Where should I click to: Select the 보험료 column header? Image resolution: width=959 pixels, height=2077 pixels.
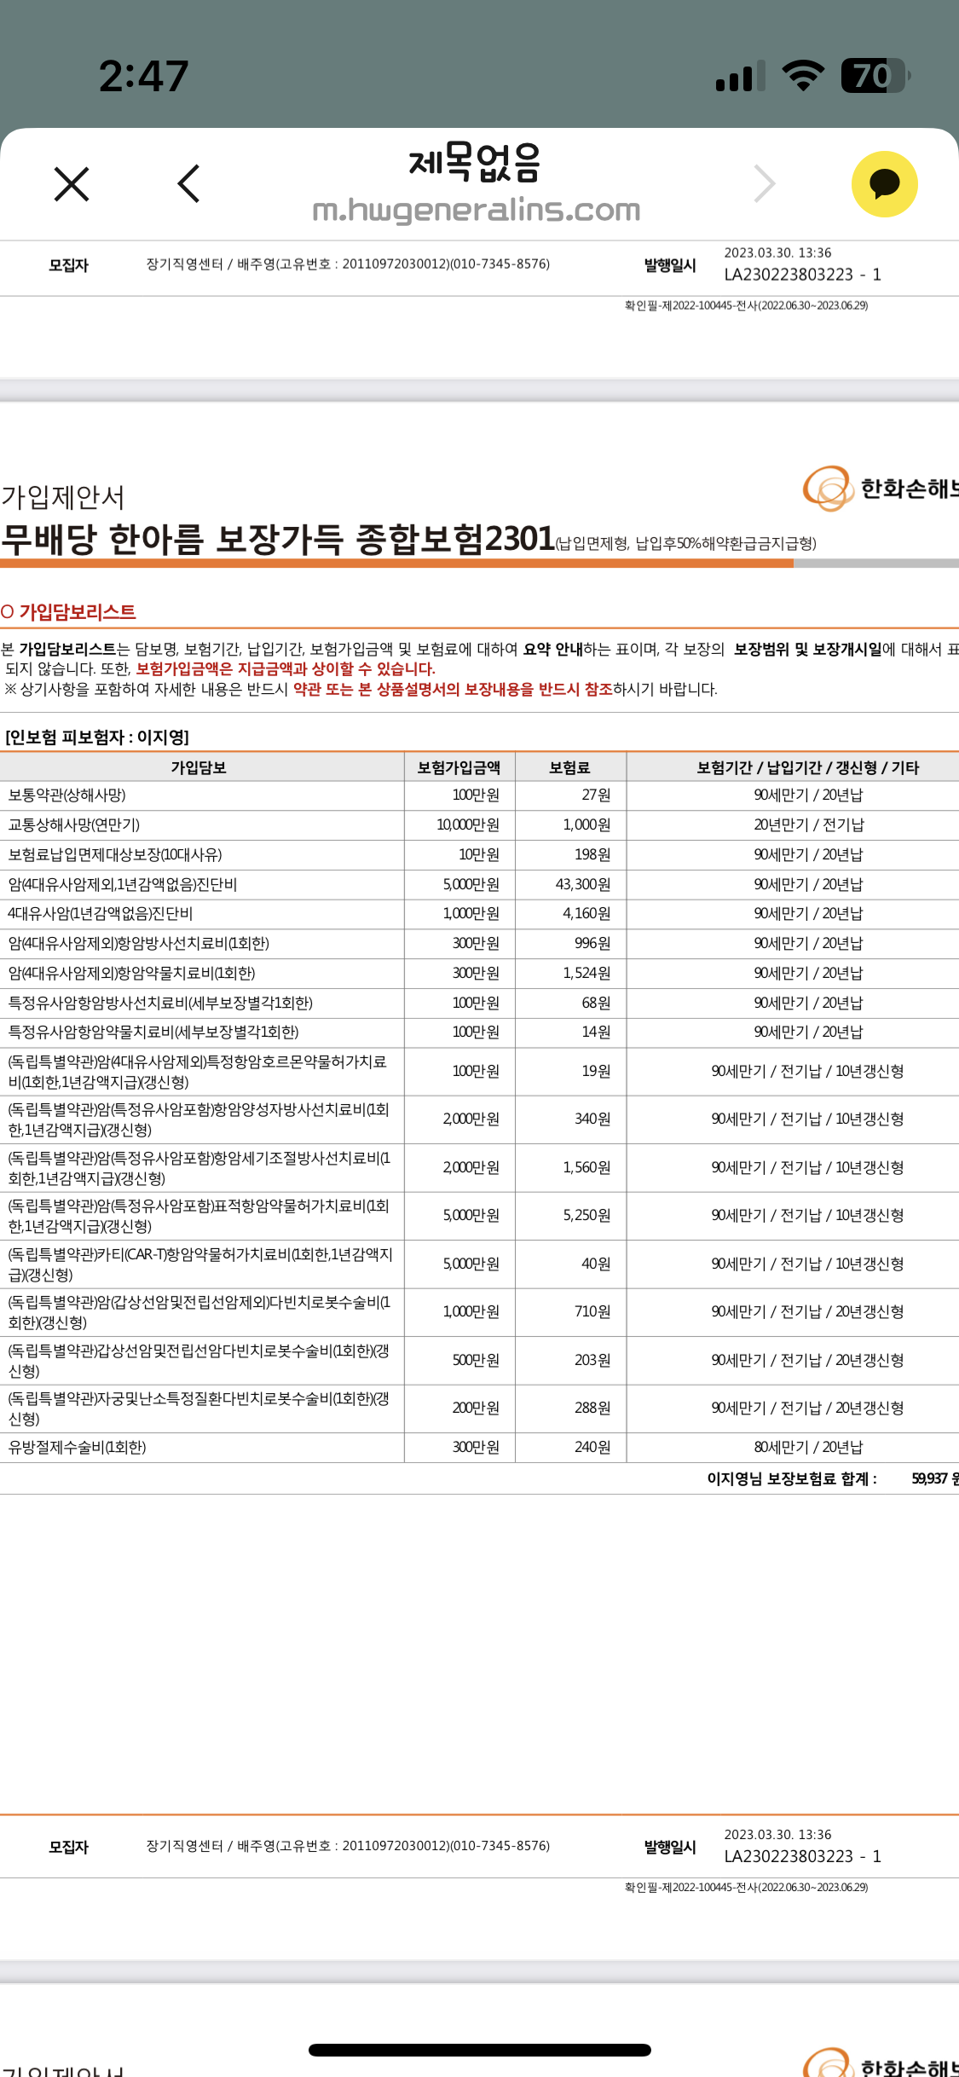pos(569,767)
